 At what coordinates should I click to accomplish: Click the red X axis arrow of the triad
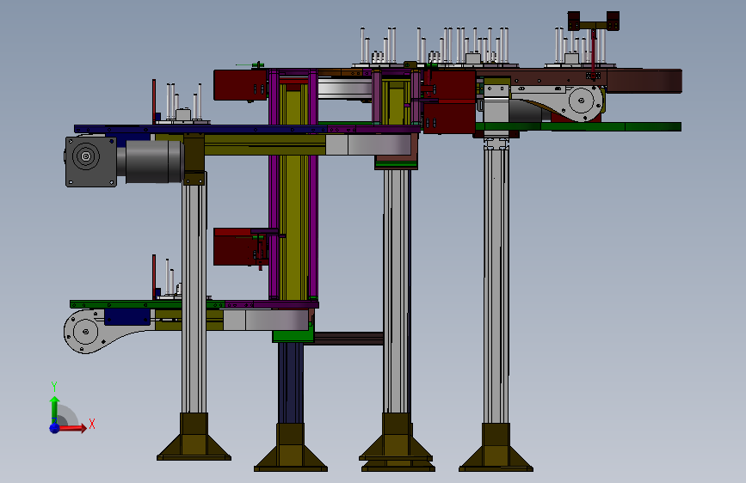point(71,428)
